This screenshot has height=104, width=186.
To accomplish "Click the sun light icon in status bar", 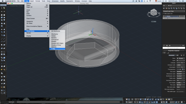I will 167,99.
